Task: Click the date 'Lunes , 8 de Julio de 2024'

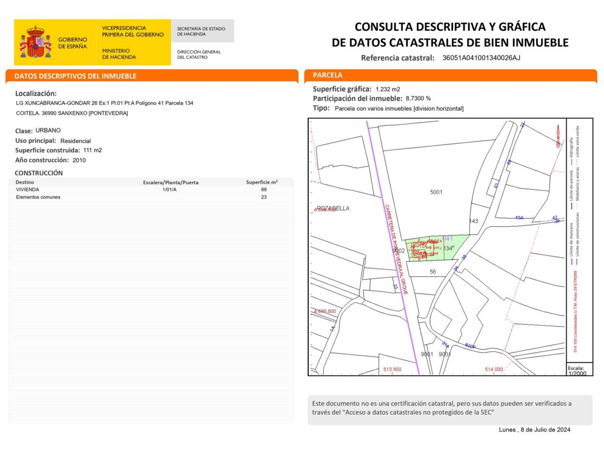Action: [535, 429]
